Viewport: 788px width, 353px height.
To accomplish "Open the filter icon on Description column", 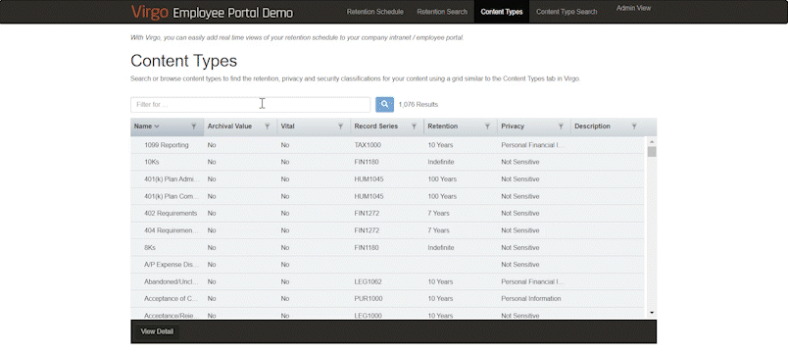I will (x=634, y=126).
